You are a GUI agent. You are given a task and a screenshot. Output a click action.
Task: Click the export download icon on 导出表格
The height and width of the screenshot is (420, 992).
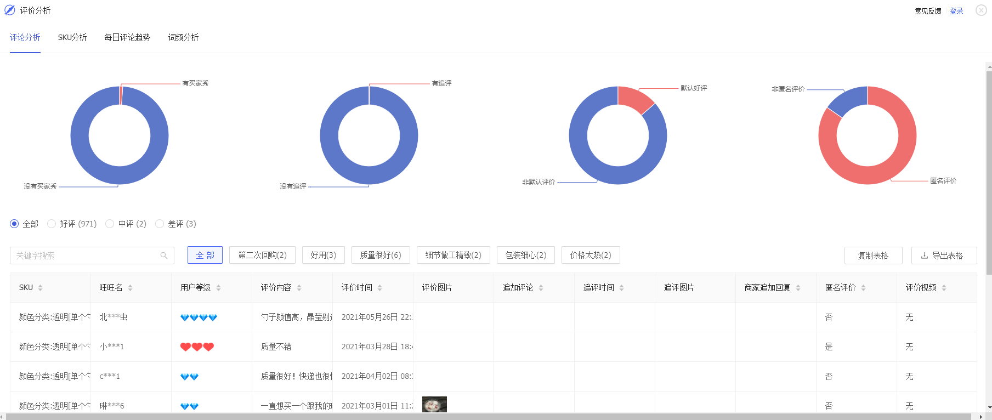point(925,256)
